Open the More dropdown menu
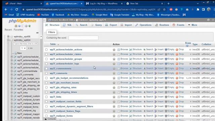This screenshot has height=121, width=215. pyautogui.click(x=192, y=25)
